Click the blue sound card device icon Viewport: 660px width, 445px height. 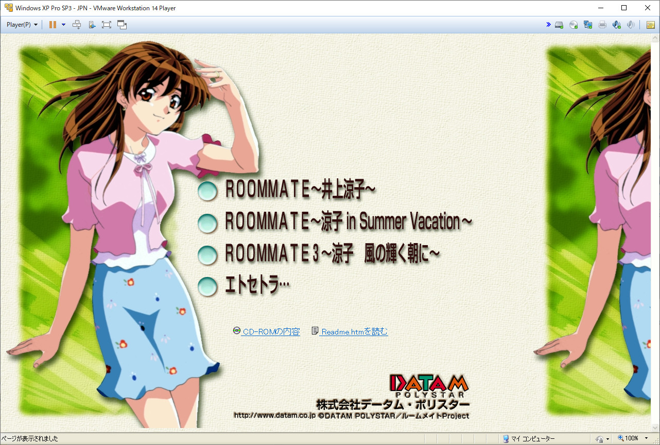[x=616, y=25]
